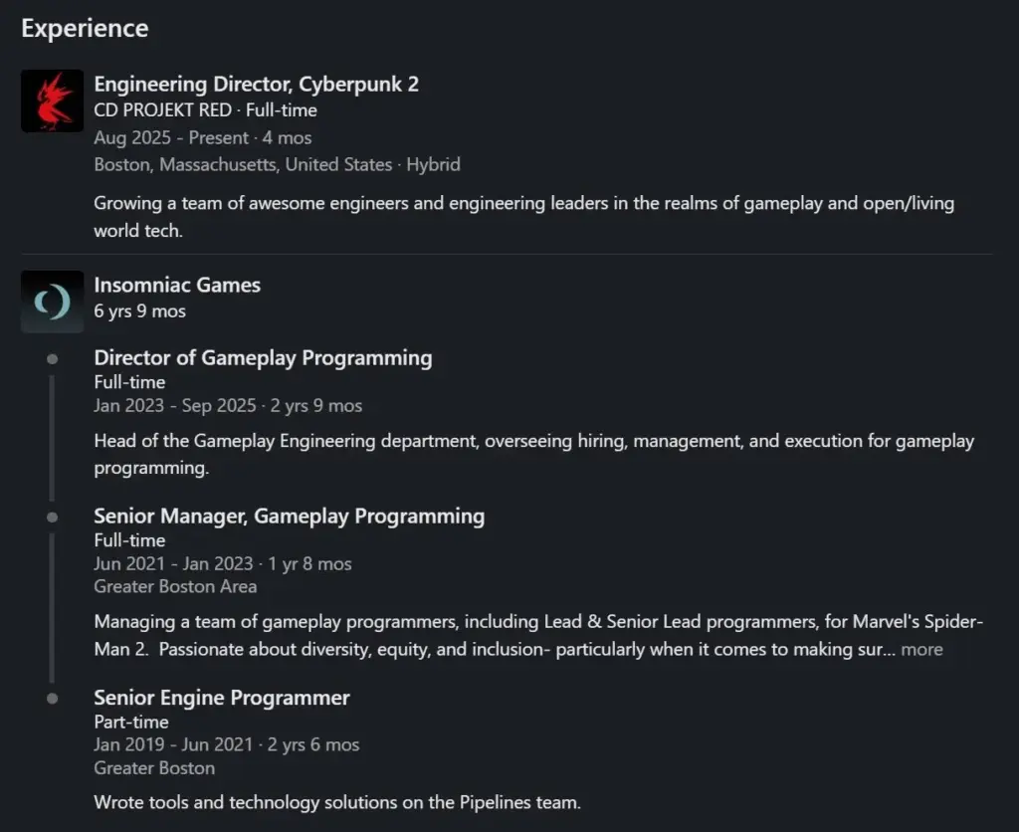Click the Hybrid work-type label
Viewport: 1019px width, 832px height.
coord(434,164)
